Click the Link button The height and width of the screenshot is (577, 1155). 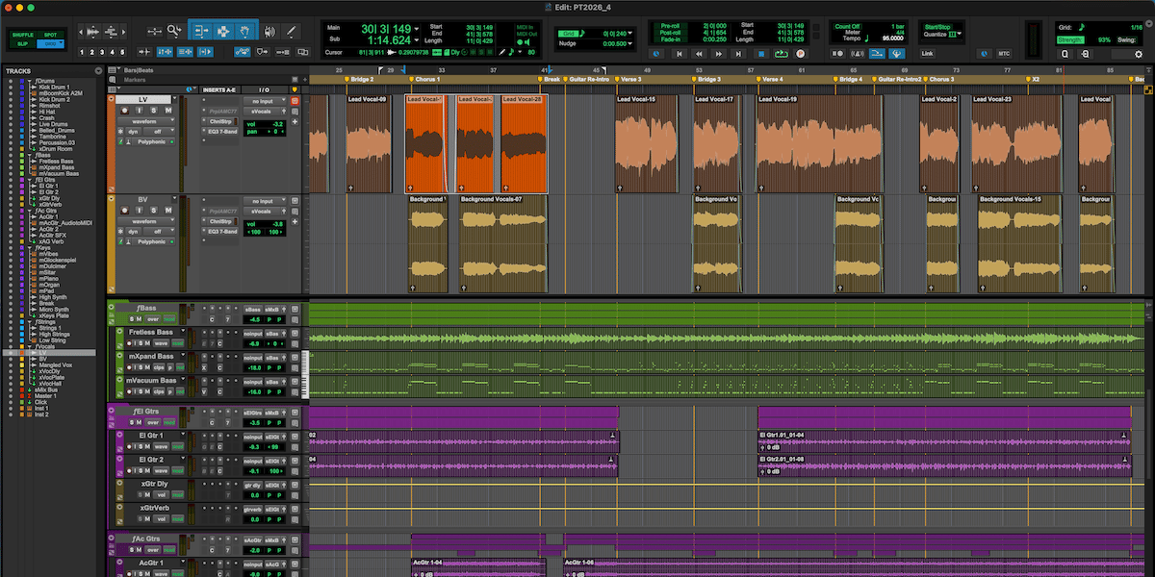pyautogui.click(x=927, y=54)
